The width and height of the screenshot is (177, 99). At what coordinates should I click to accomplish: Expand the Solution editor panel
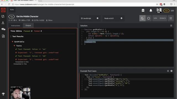[x=171, y=26]
